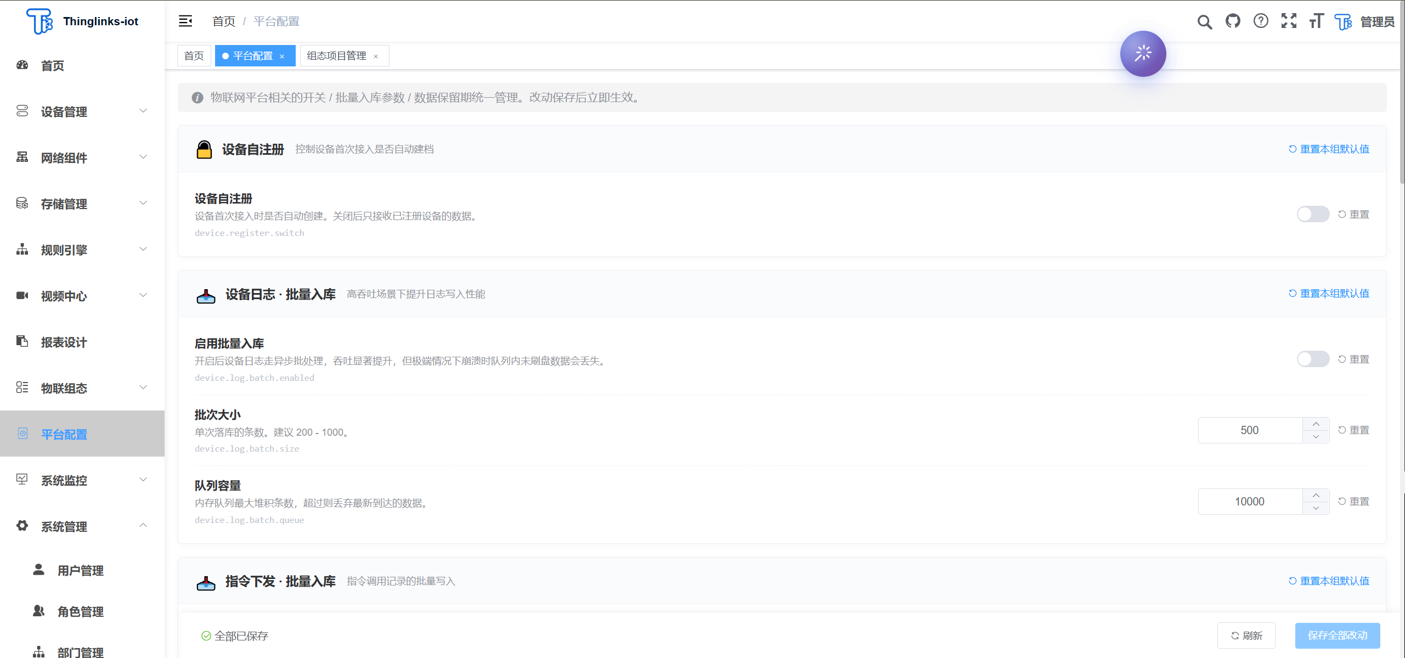Expand the 存储管理 menu
The height and width of the screenshot is (658, 1405).
click(82, 204)
